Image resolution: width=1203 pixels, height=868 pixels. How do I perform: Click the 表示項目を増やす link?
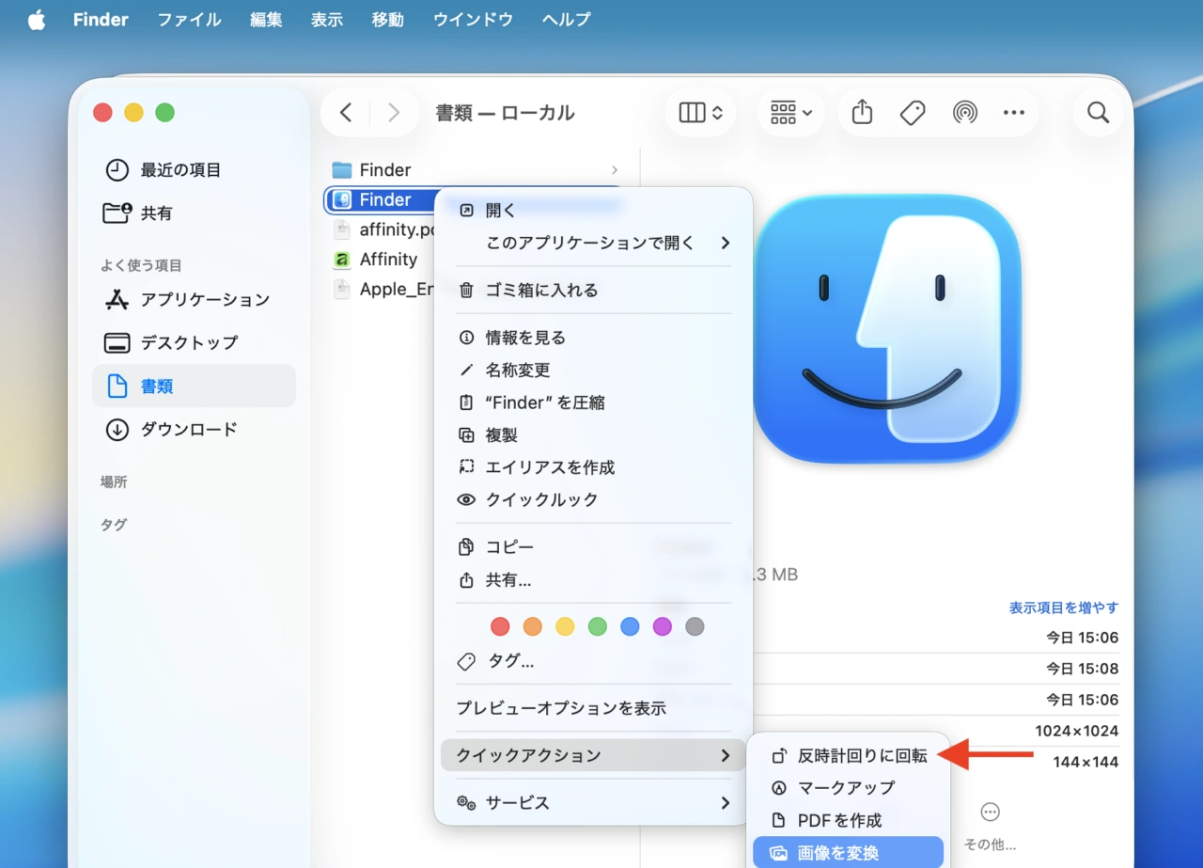coord(1063,608)
